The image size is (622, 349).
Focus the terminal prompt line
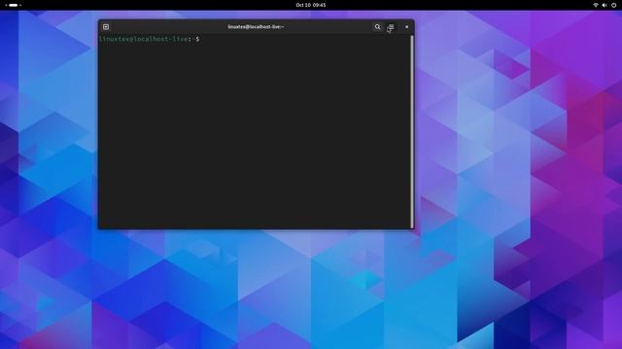(149, 39)
